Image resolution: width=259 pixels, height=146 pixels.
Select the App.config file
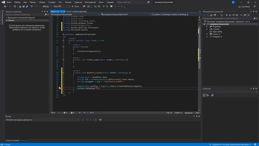pos(217,32)
